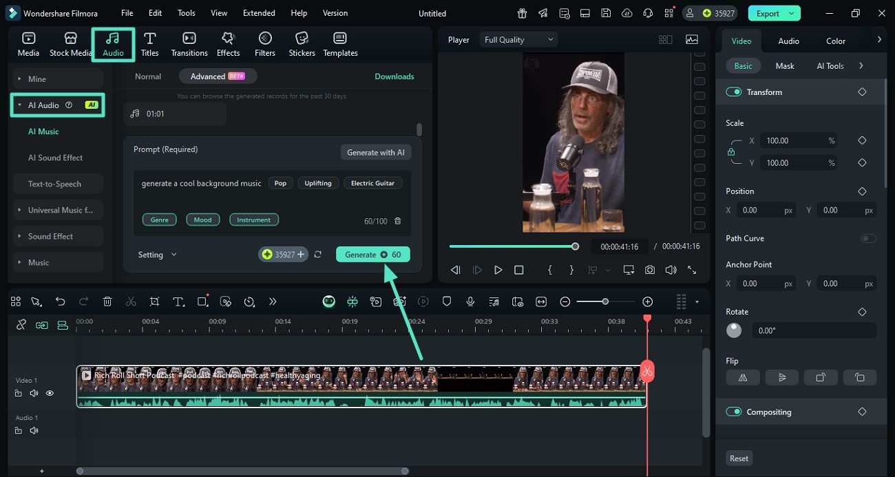Click the redo arrow in timeline toolbar
This screenshot has height=477, width=895.
tap(84, 301)
